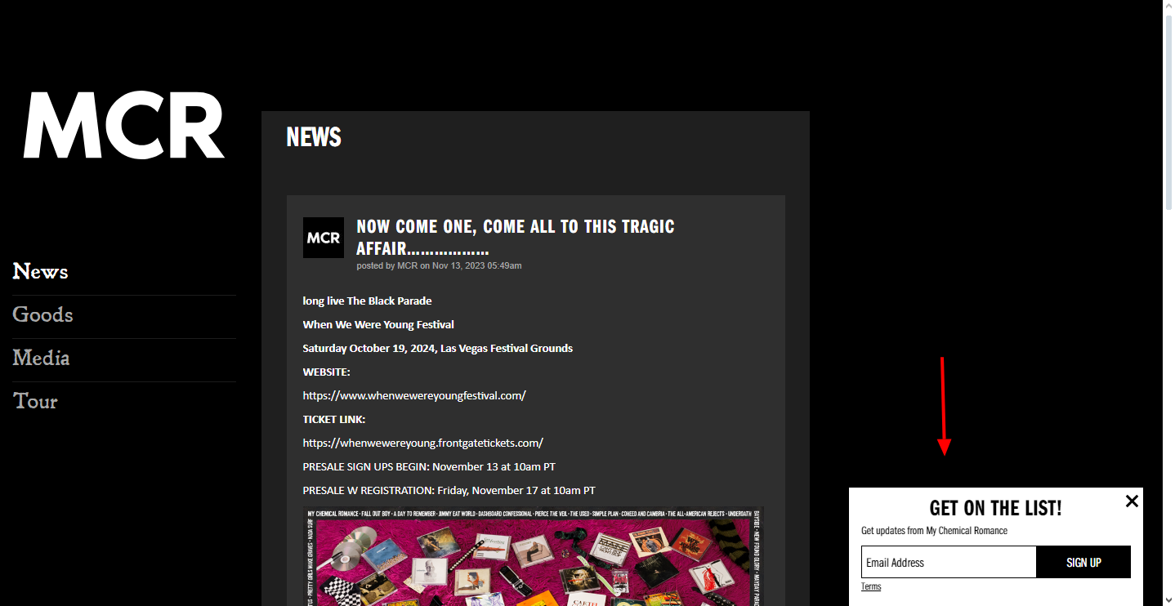Click the scrollbar down arrow

tap(1168, 600)
